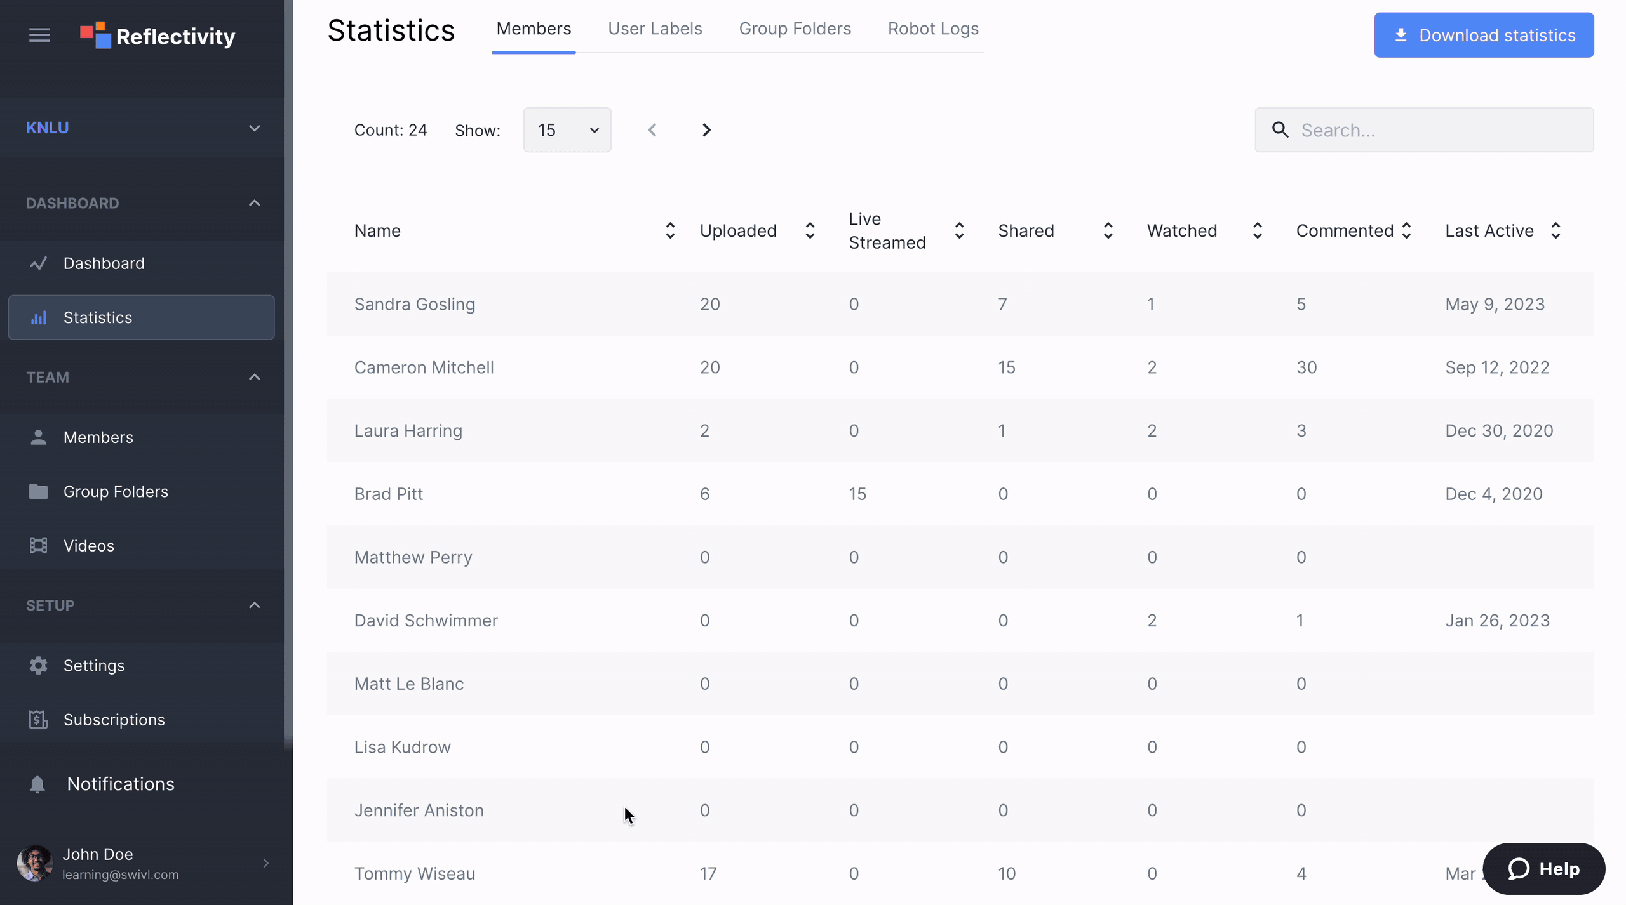
Task: Click the Subscriptions sidebar icon
Action: (38, 719)
